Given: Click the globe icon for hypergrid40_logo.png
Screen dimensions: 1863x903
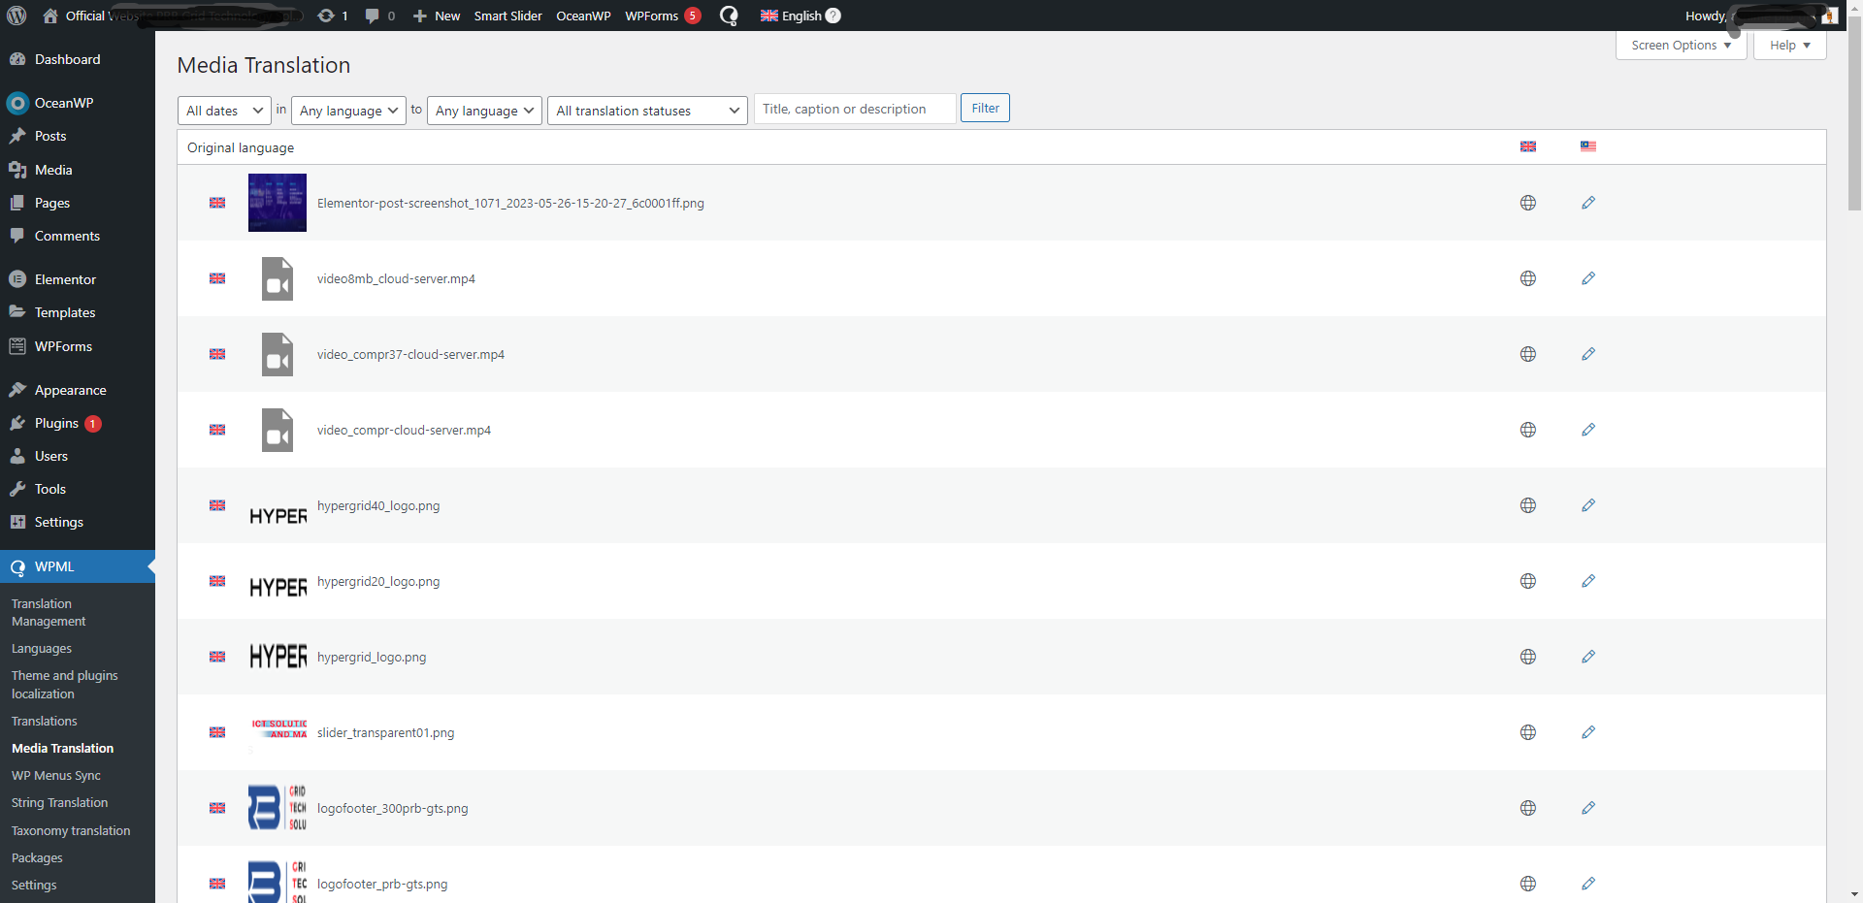Looking at the screenshot, I should tap(1528, 505).
